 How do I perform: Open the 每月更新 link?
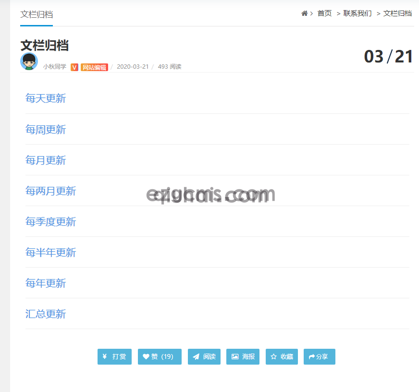46,160
